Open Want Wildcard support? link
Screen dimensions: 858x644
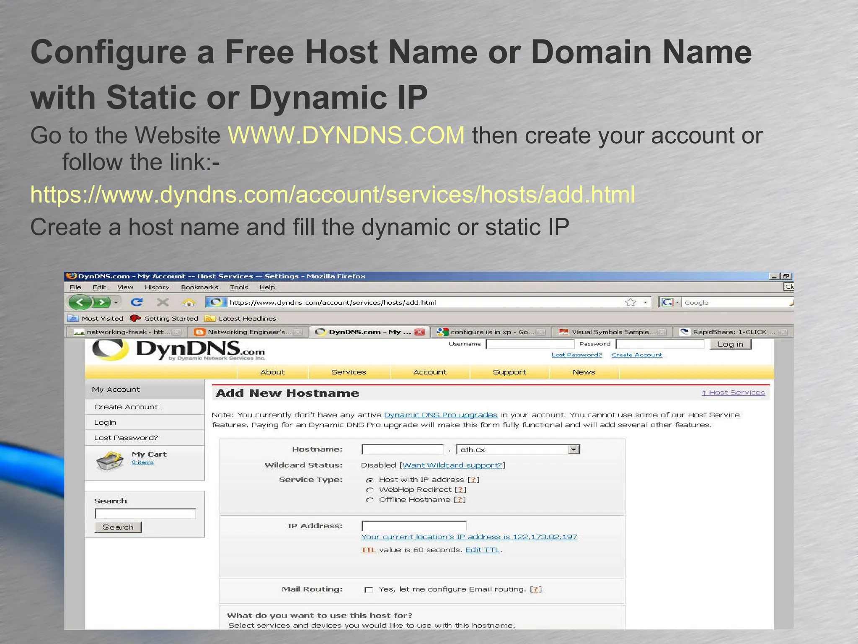[452, 465]
